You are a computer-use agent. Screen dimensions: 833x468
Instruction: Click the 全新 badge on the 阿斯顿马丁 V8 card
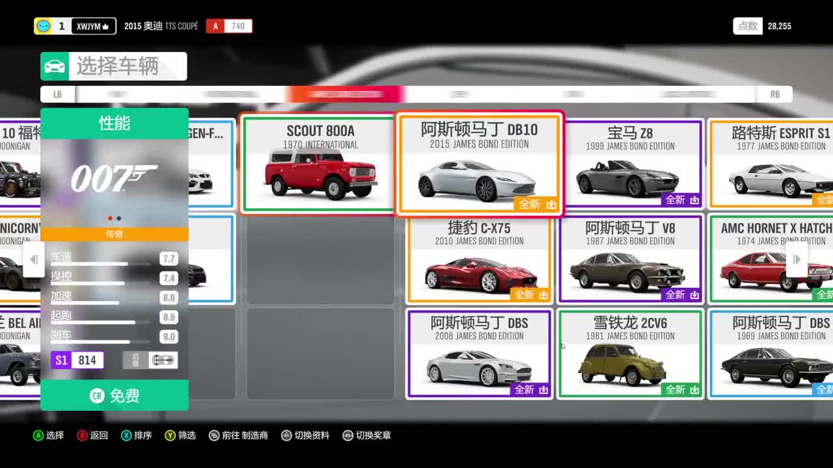681,294
